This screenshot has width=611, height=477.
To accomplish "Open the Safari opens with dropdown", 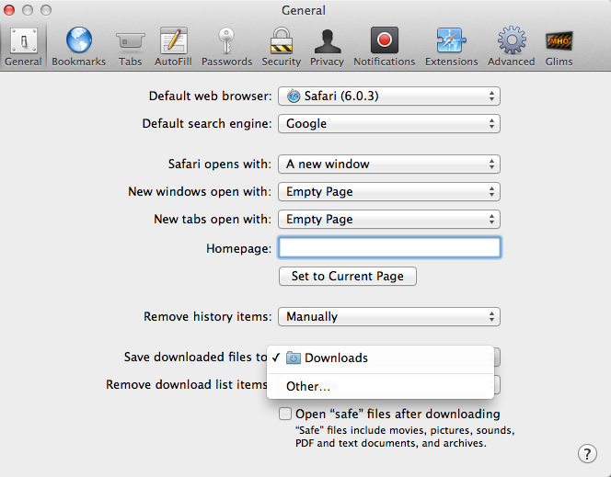I will tap(389, 165).
